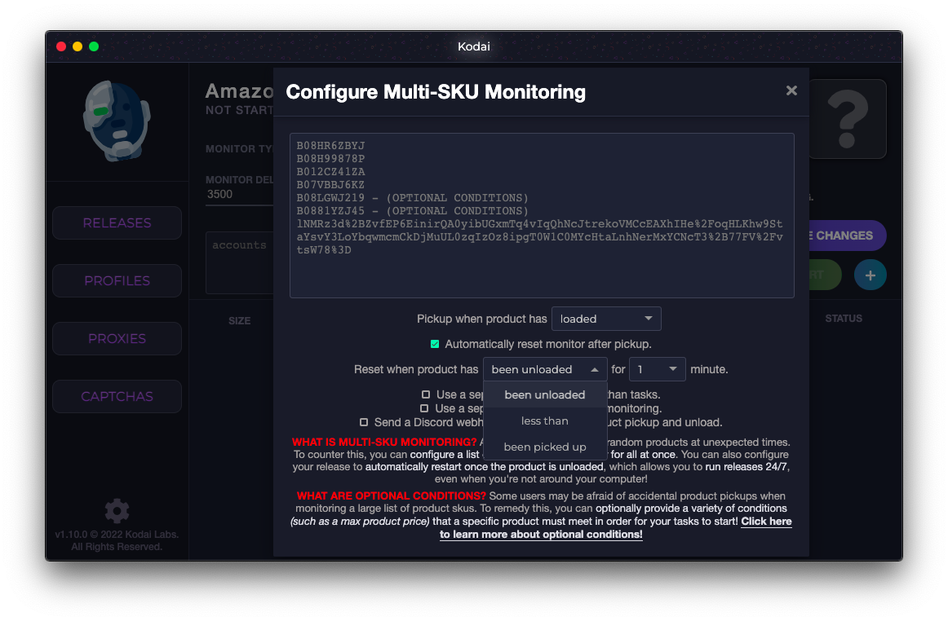Open the learn more about optional conditions link
This screenshot has width=948, height=621.
(615, 528)
